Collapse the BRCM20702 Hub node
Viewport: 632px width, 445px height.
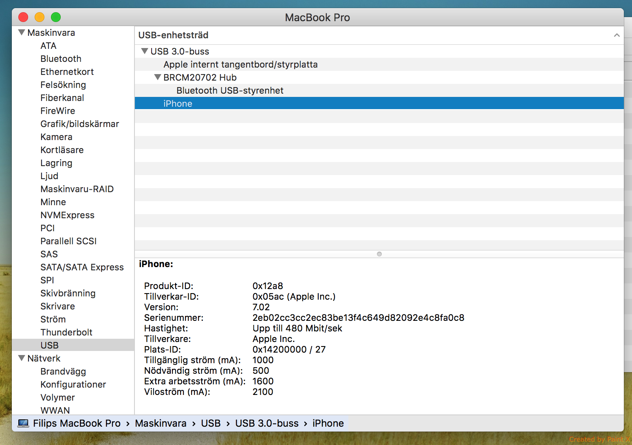(158, 77)
